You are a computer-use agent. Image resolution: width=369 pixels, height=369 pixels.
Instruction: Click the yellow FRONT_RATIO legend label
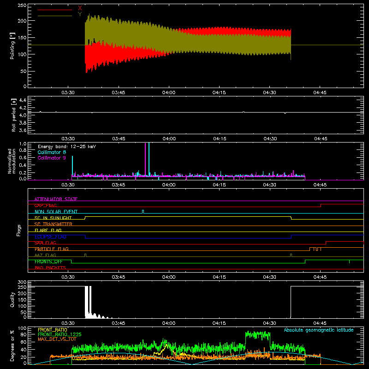(53, 330)
